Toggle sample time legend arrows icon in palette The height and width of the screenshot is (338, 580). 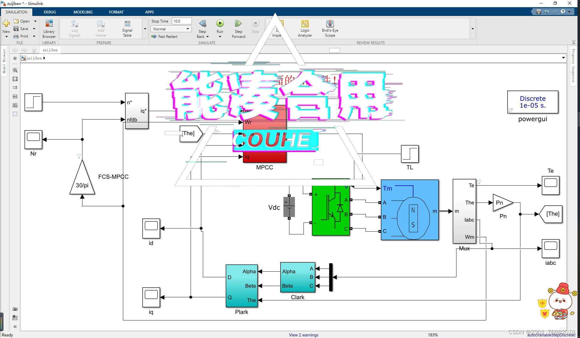point(15,88)
